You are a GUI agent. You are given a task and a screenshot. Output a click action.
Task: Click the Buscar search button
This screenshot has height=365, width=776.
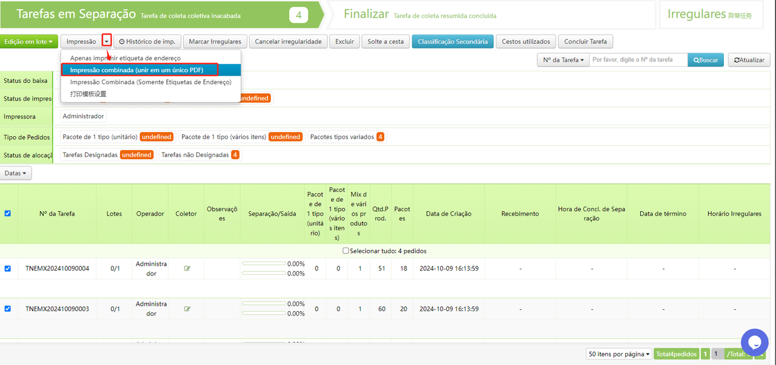705,60
